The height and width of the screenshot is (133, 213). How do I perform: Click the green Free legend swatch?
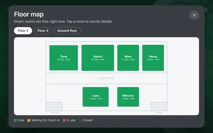tap(15, 120)
